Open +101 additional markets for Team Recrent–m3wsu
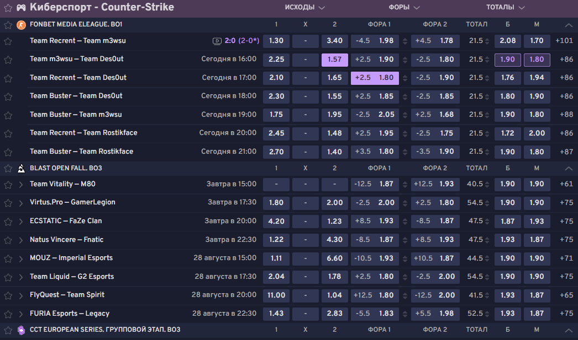Viewport: 578px width, 340px height. click(x=564, y=41)
